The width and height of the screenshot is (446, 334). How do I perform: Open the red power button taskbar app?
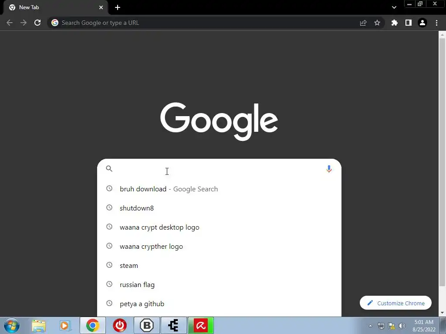click(x=120, y=325)
